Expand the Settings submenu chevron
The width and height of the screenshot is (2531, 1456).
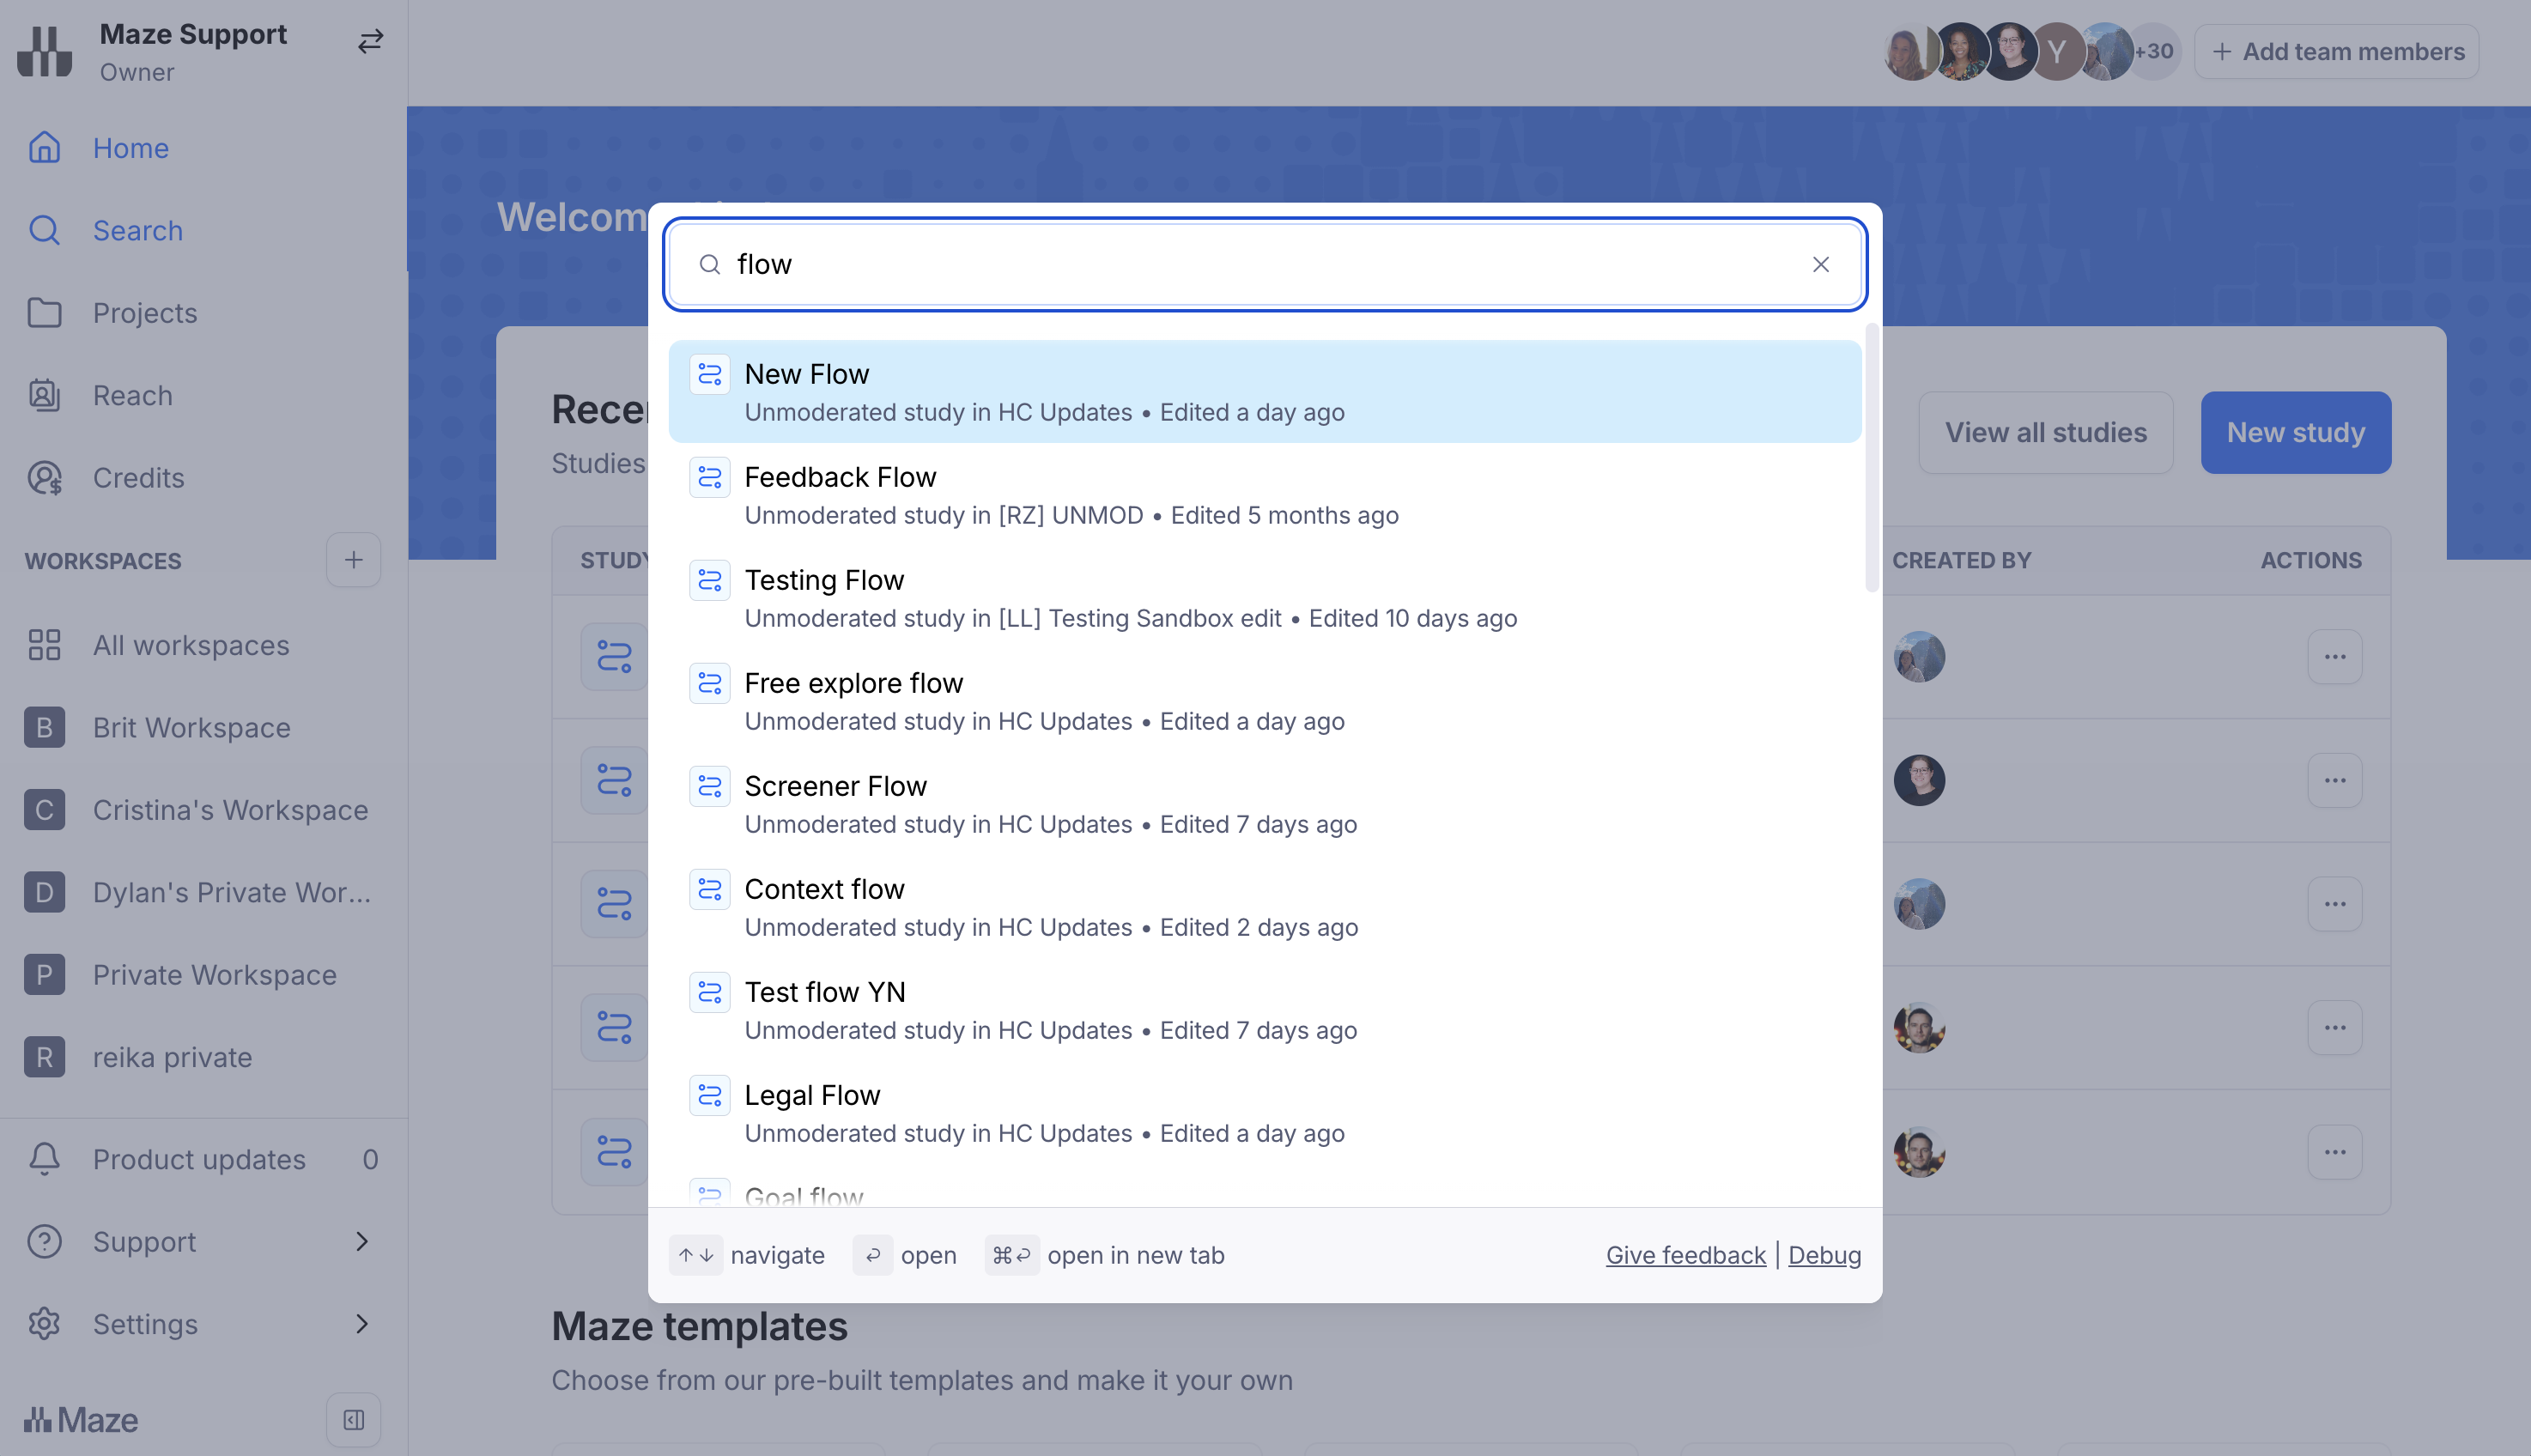click(362, 1324)
